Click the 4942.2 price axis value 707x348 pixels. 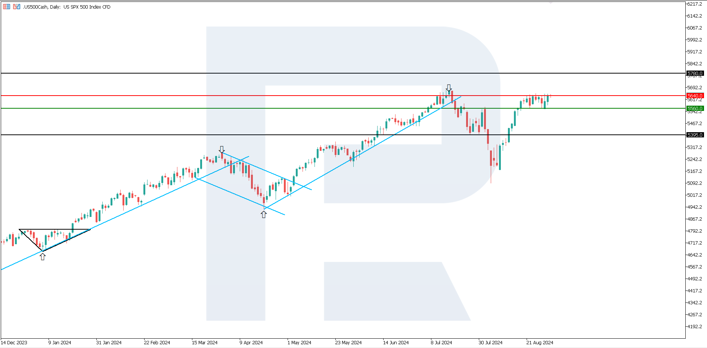695,207
